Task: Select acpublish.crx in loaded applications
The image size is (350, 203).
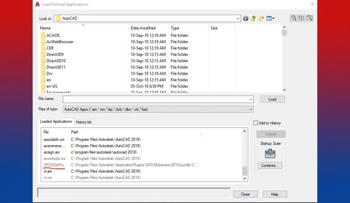Action: point(54,140)
